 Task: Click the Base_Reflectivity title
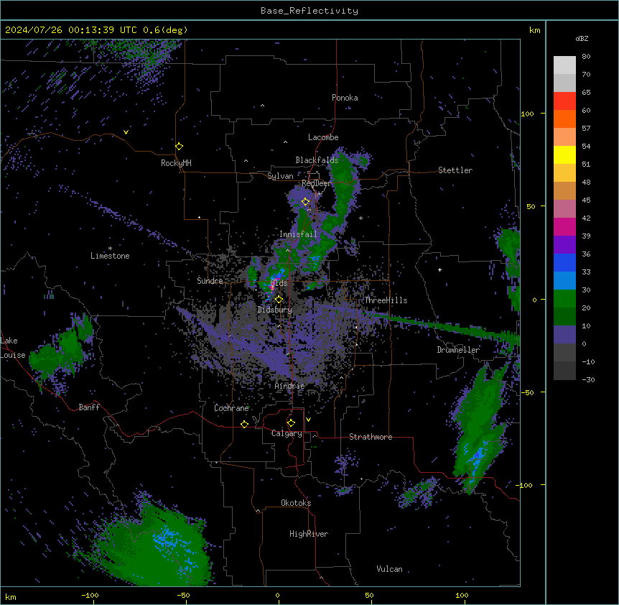[309, 11]
